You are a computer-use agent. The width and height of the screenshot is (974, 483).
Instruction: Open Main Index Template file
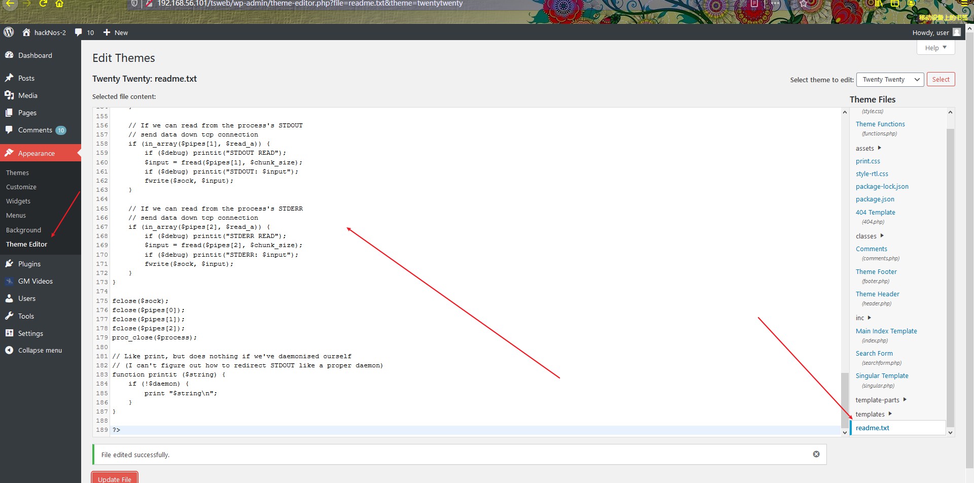[x=886, y=331]
